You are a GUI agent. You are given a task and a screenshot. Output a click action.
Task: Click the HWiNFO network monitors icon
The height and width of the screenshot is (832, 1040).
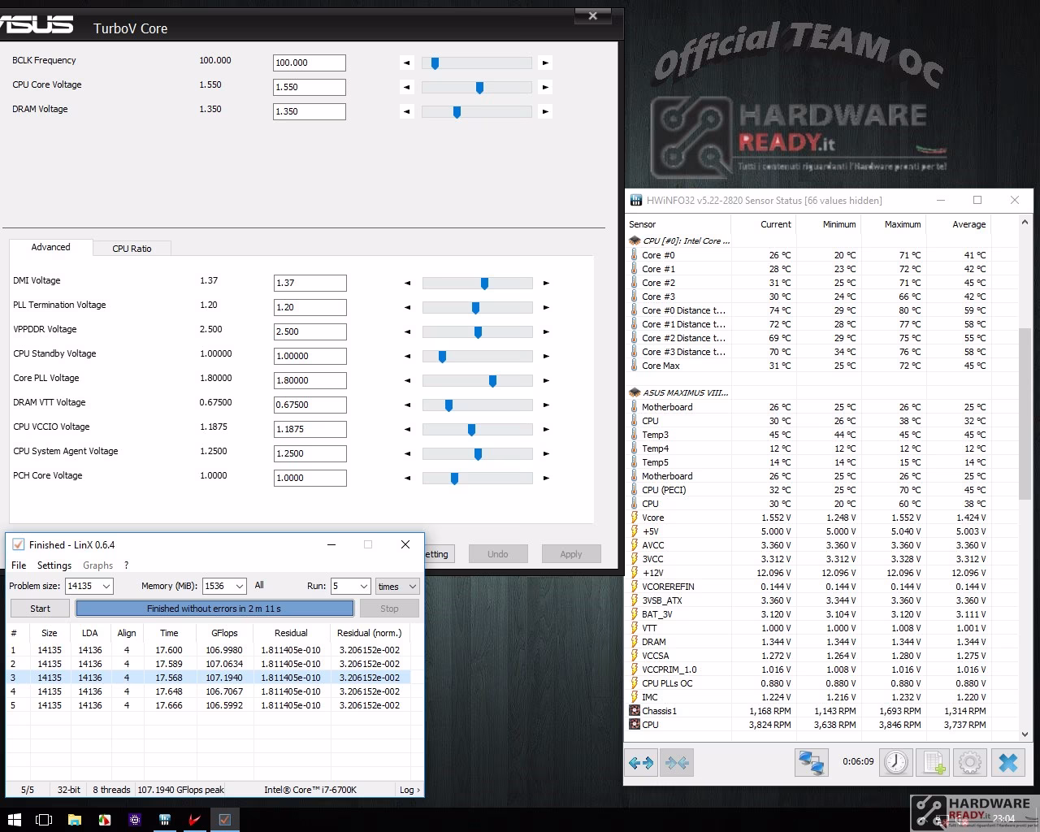tap(811, 762)
